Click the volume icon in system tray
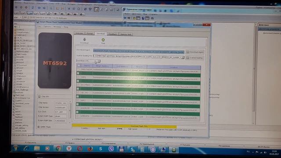Image resolution: width=281 pixels, height=158 pixels. tap(265, 152)
